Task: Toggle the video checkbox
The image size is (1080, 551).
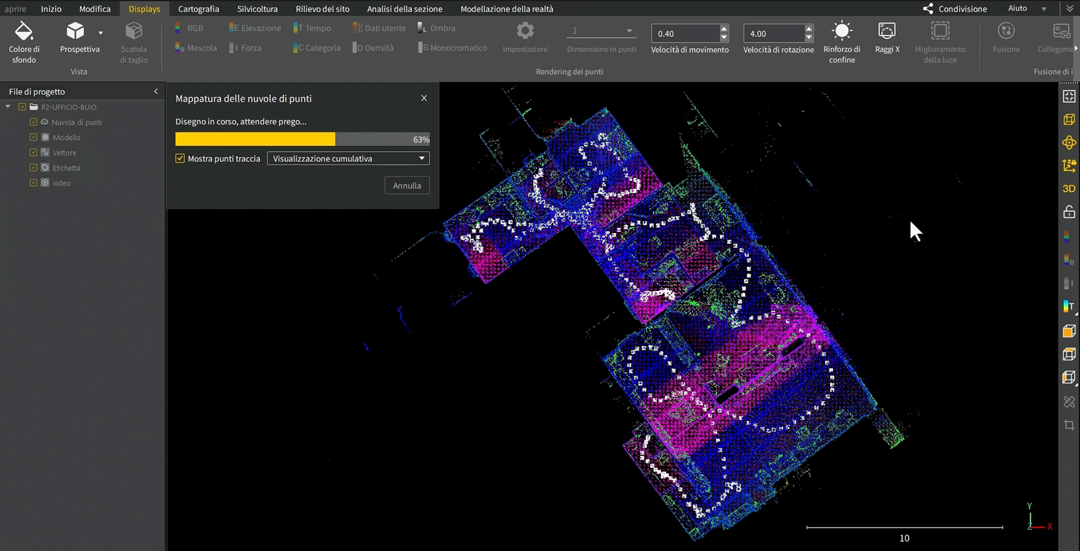Action: pos(34,183)
